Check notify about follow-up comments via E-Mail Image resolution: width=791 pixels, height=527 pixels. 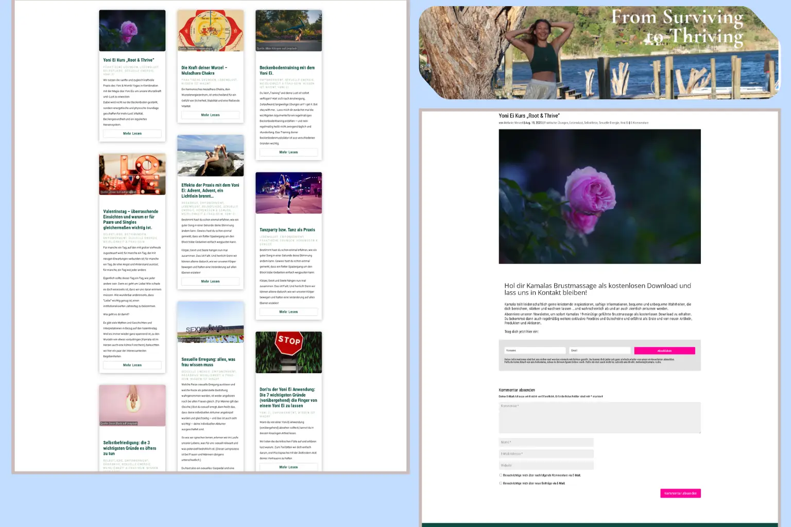click(x=501, y=475)
